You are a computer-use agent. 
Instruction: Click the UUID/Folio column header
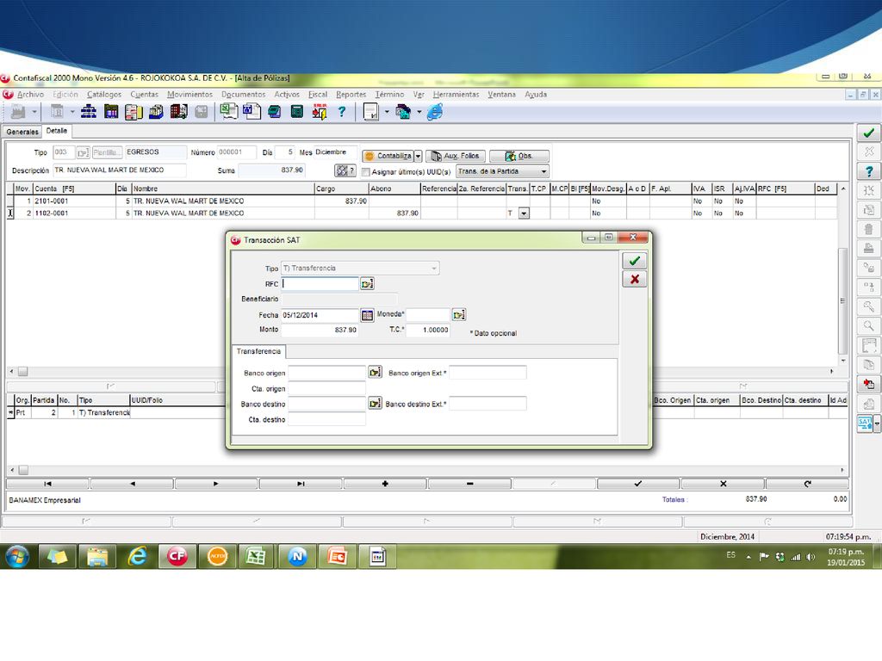point(177,400)
